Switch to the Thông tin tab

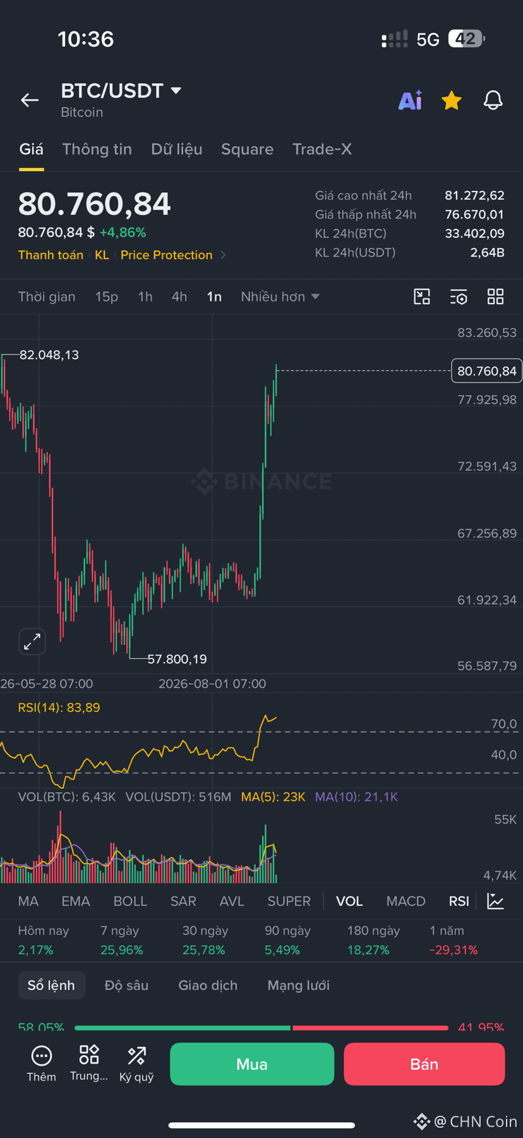[97, 149]
